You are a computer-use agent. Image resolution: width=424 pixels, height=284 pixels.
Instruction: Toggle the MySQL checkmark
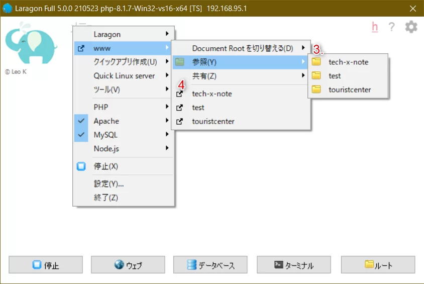[81, 135]
